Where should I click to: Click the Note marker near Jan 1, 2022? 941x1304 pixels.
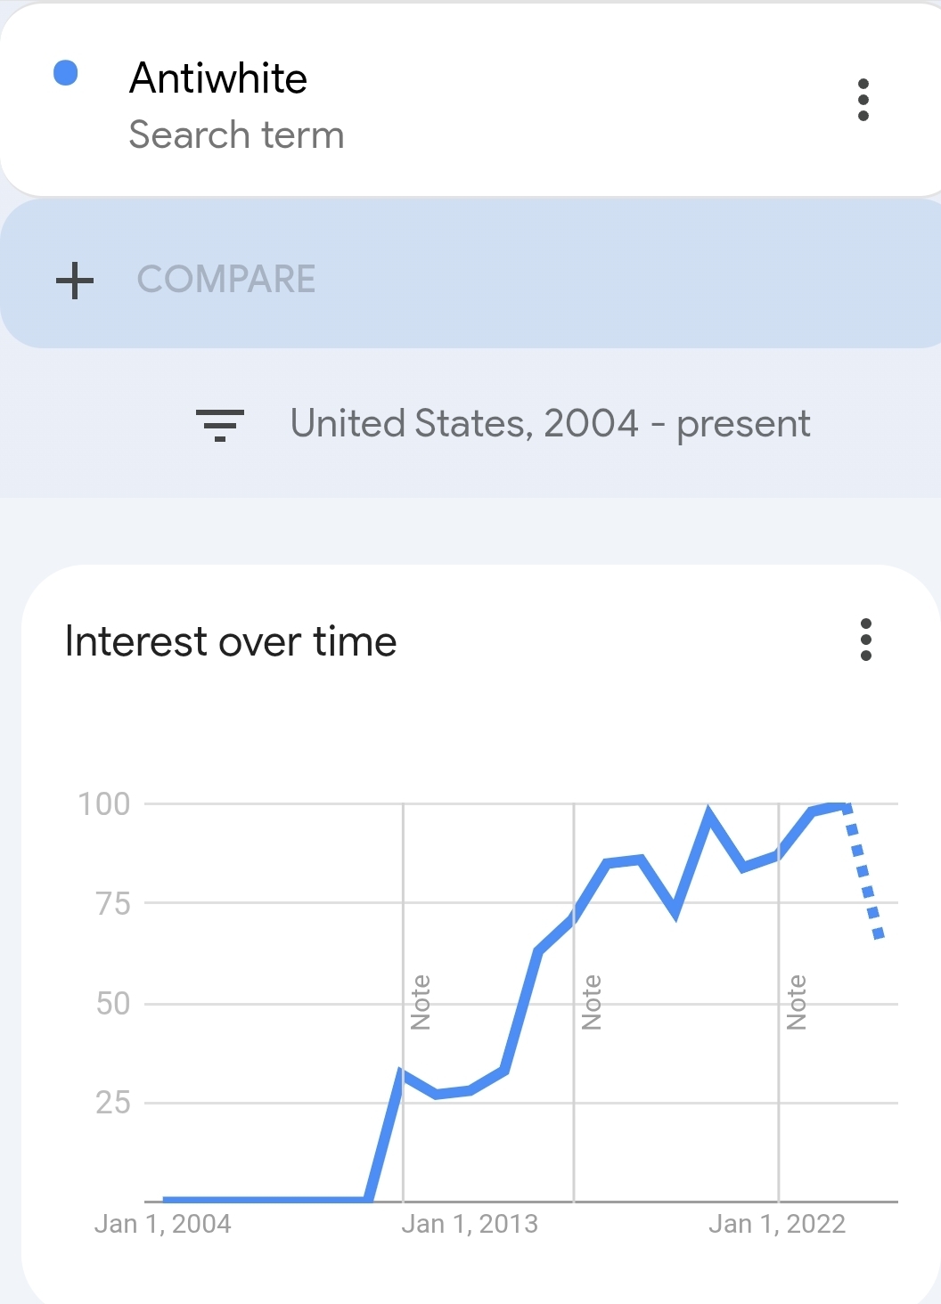pyautogui.click(x=797, y=1003)
